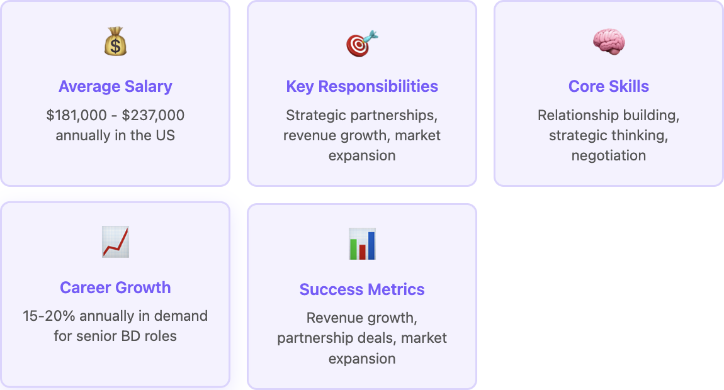Click "expansion" under Key Responsibilities card
The height and width of the screenshot is (390, 724).
(x=362, y=155)
